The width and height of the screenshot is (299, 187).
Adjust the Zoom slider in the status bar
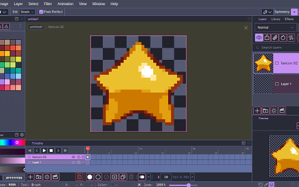[184, 185]
